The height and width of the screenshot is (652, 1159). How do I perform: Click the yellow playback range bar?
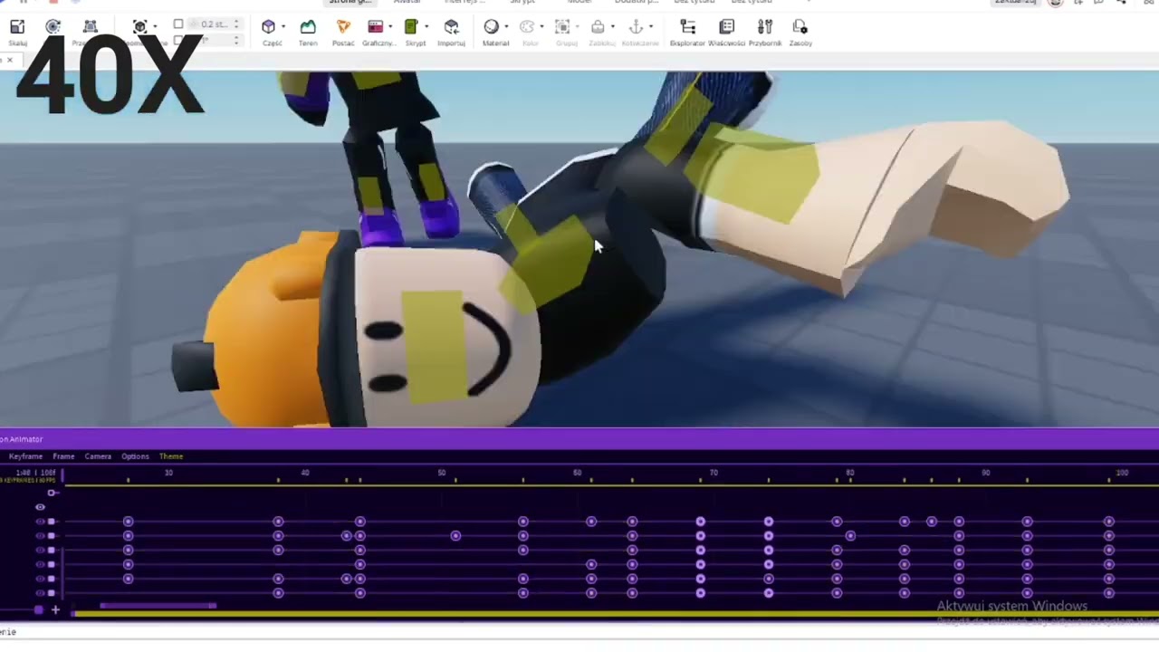616,615
